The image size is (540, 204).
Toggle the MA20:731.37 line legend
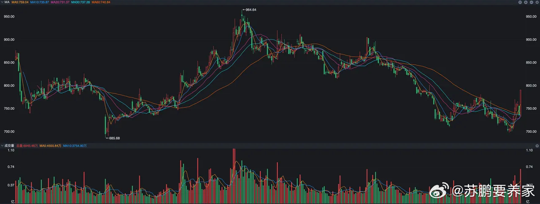click(59, 2)
